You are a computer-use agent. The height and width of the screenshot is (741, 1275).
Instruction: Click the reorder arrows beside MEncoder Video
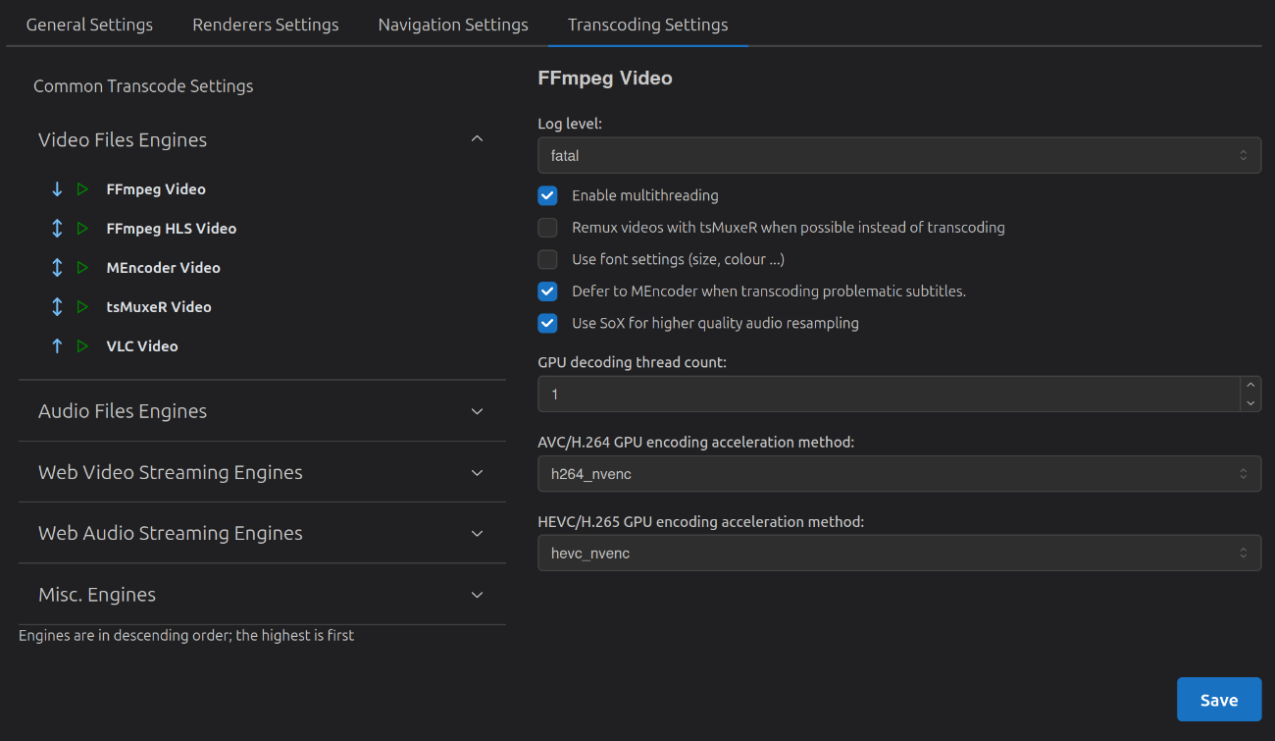tap(57, 268)
